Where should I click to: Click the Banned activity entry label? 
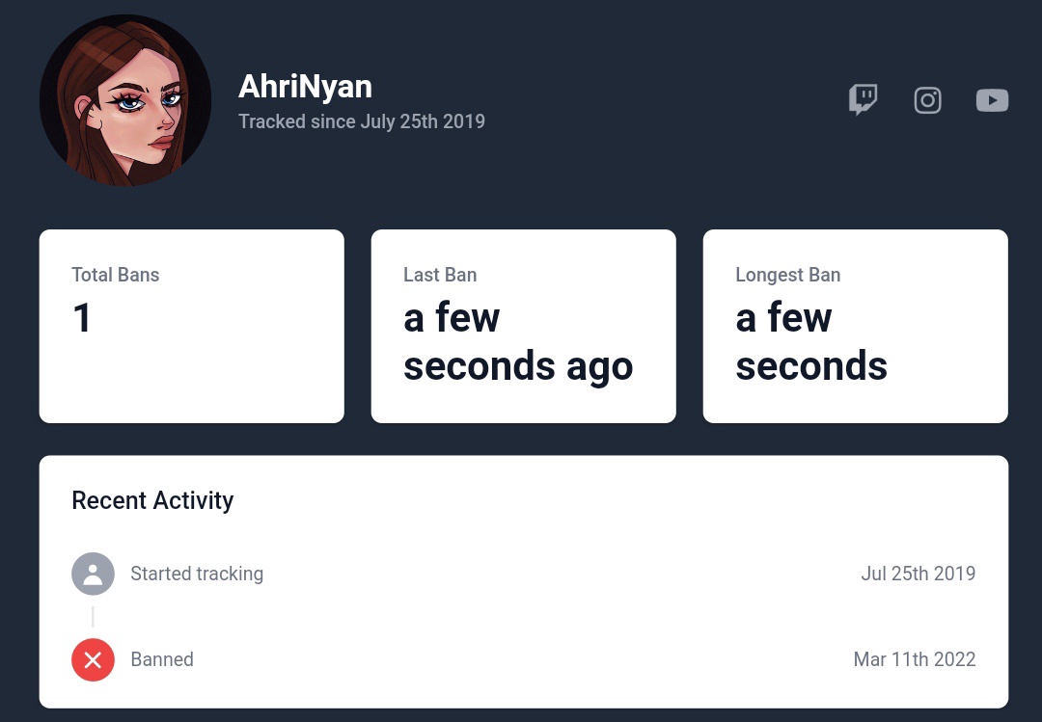coord(162,659)
